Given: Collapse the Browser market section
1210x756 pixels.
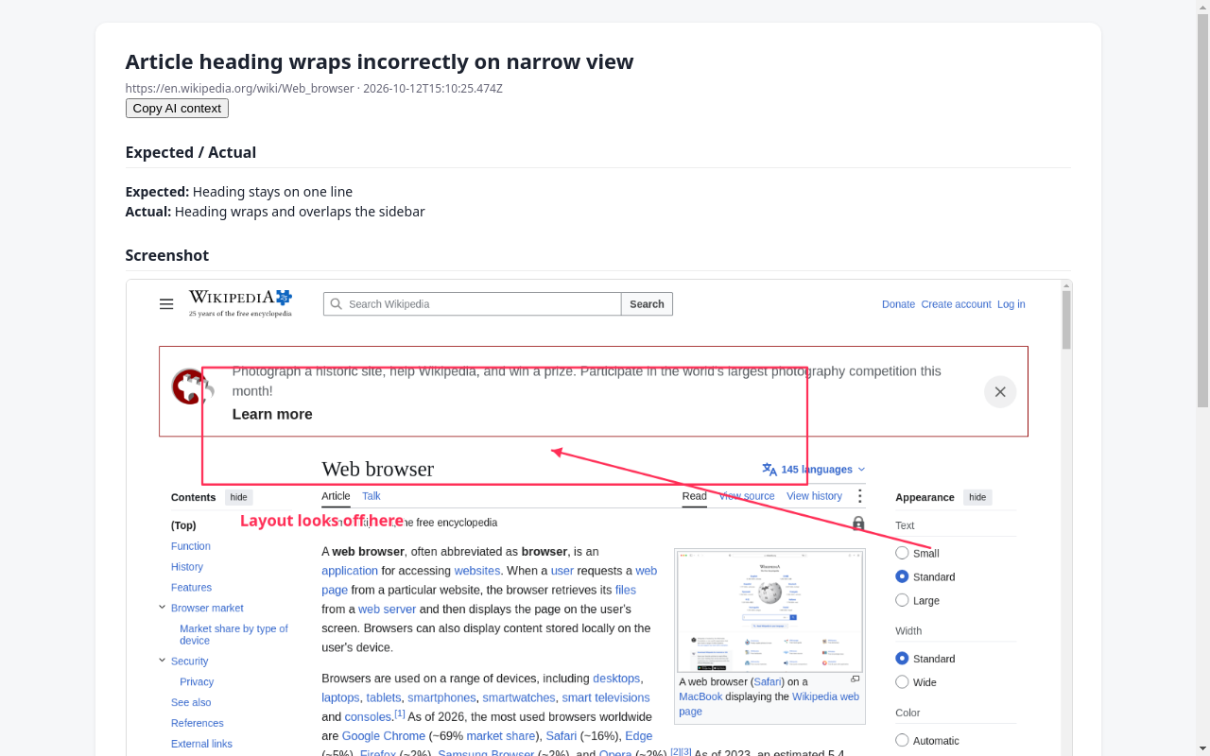Looking at the screenshot, I should pyautogui.click(x=162, y=608).
